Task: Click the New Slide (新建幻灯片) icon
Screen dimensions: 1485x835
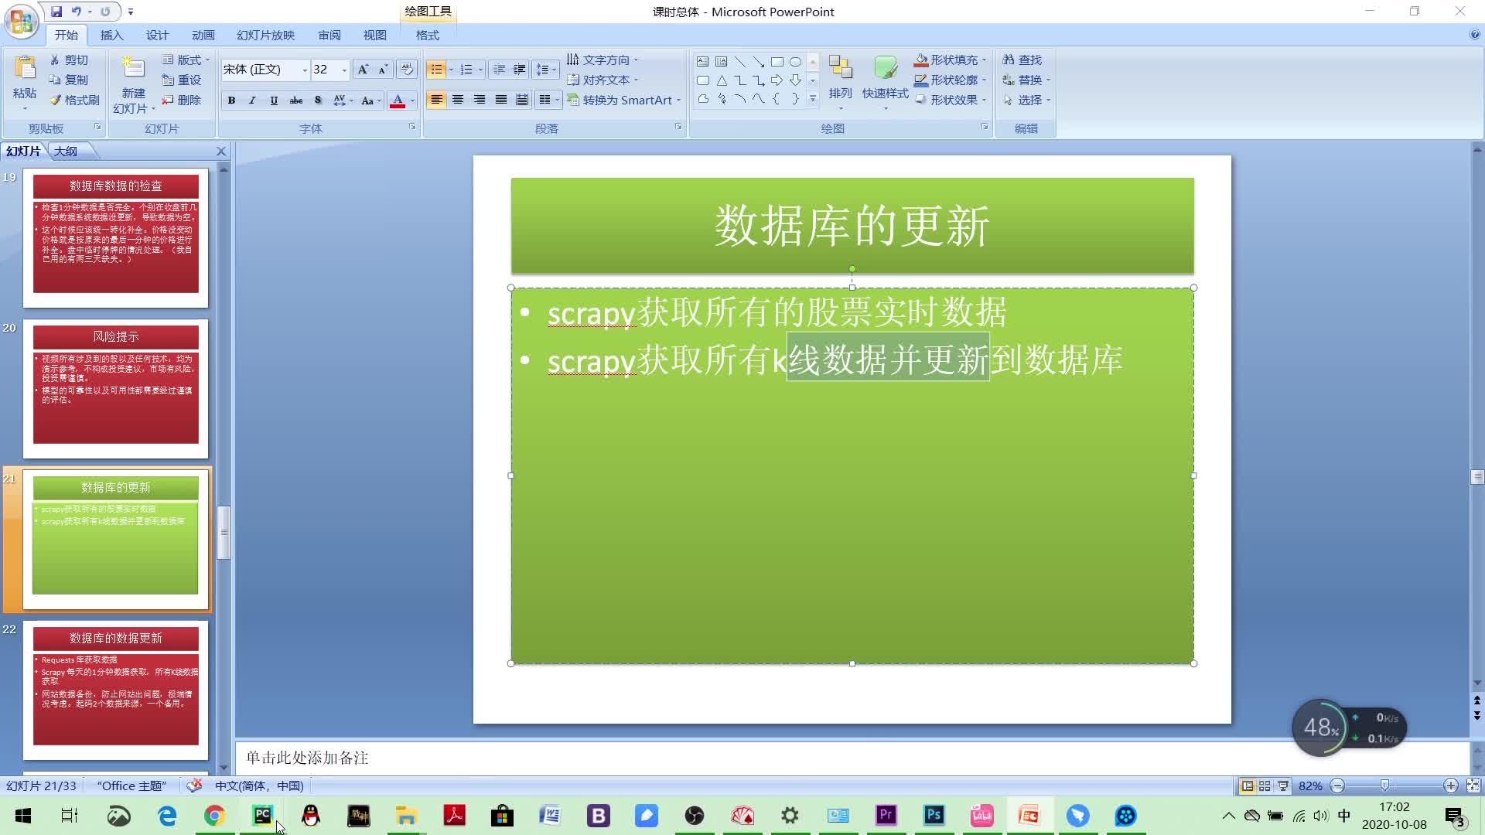Action: [x=133, y=68]
